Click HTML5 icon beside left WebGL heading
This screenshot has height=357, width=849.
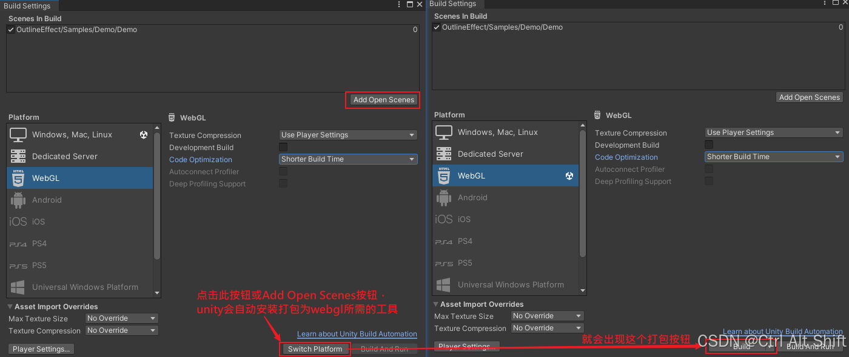point(172,117)
